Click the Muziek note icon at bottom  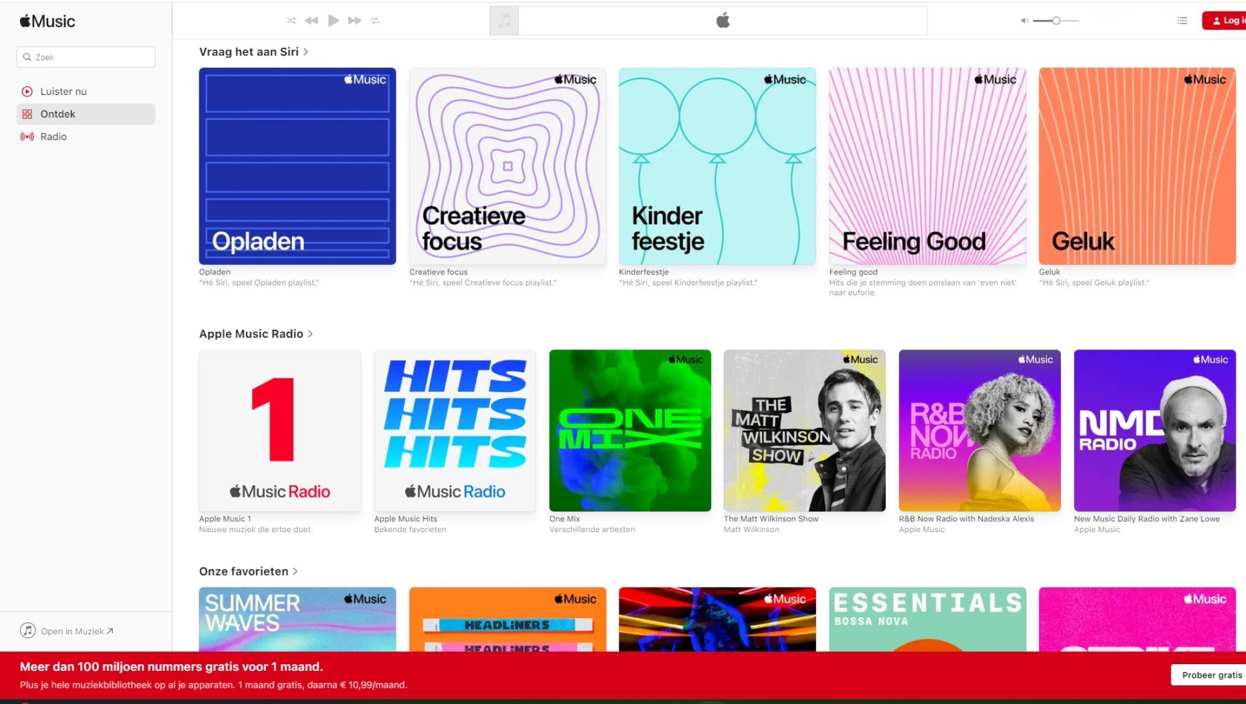click(27, 630)
